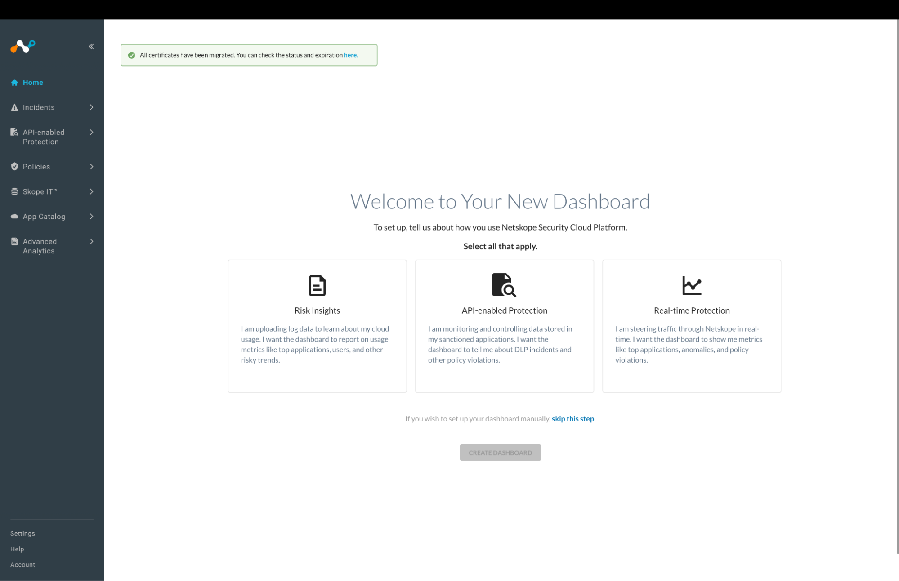The height and width of the screenshot is (581, 899).
Task: Click the 'To set up, tell us about' subtitle
Action: 500,227
